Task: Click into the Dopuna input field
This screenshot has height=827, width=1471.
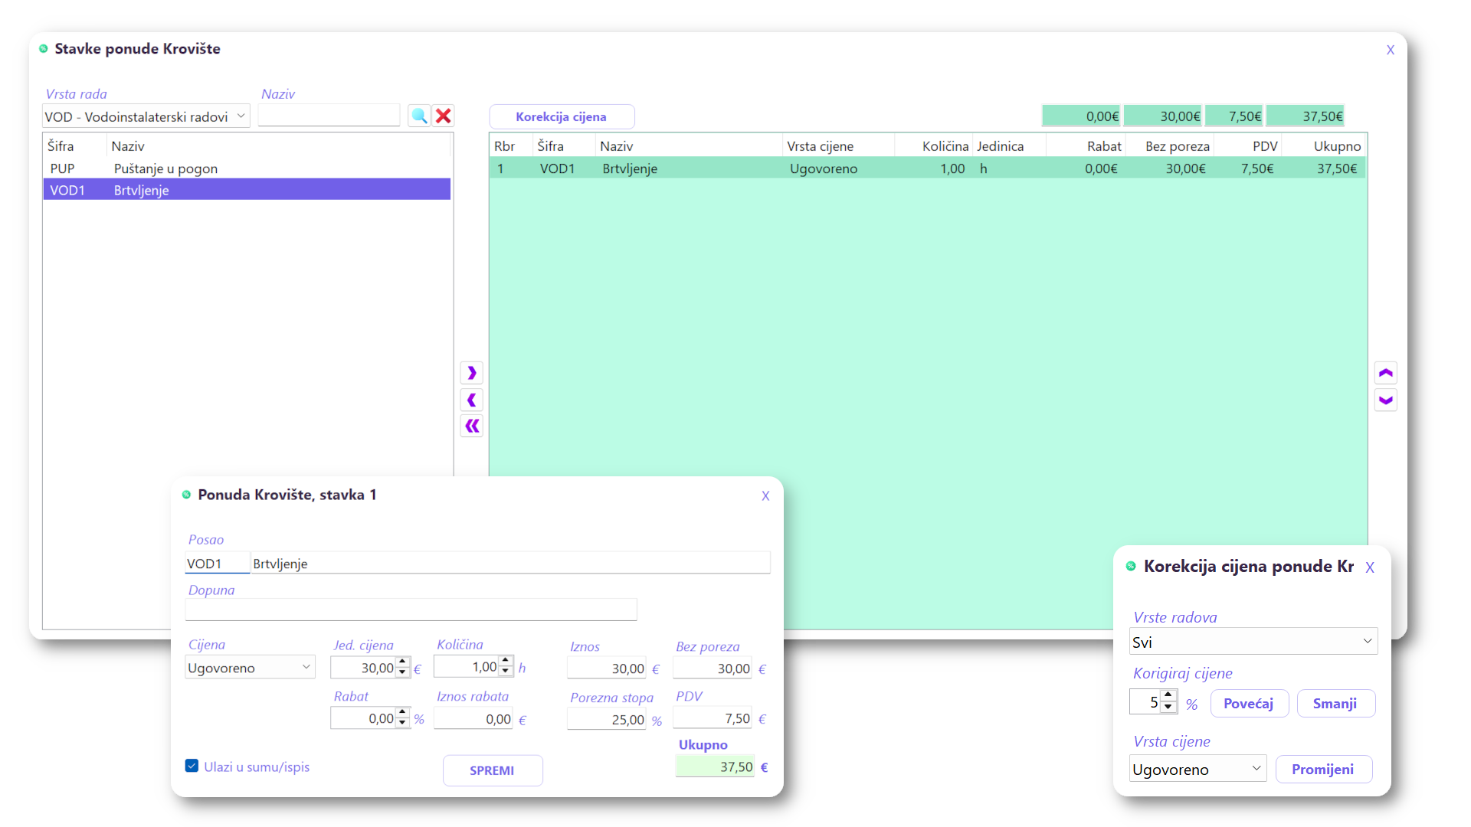Action: click(x=411, y=610)
